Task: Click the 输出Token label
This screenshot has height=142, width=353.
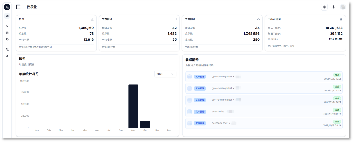Action: 274,34
